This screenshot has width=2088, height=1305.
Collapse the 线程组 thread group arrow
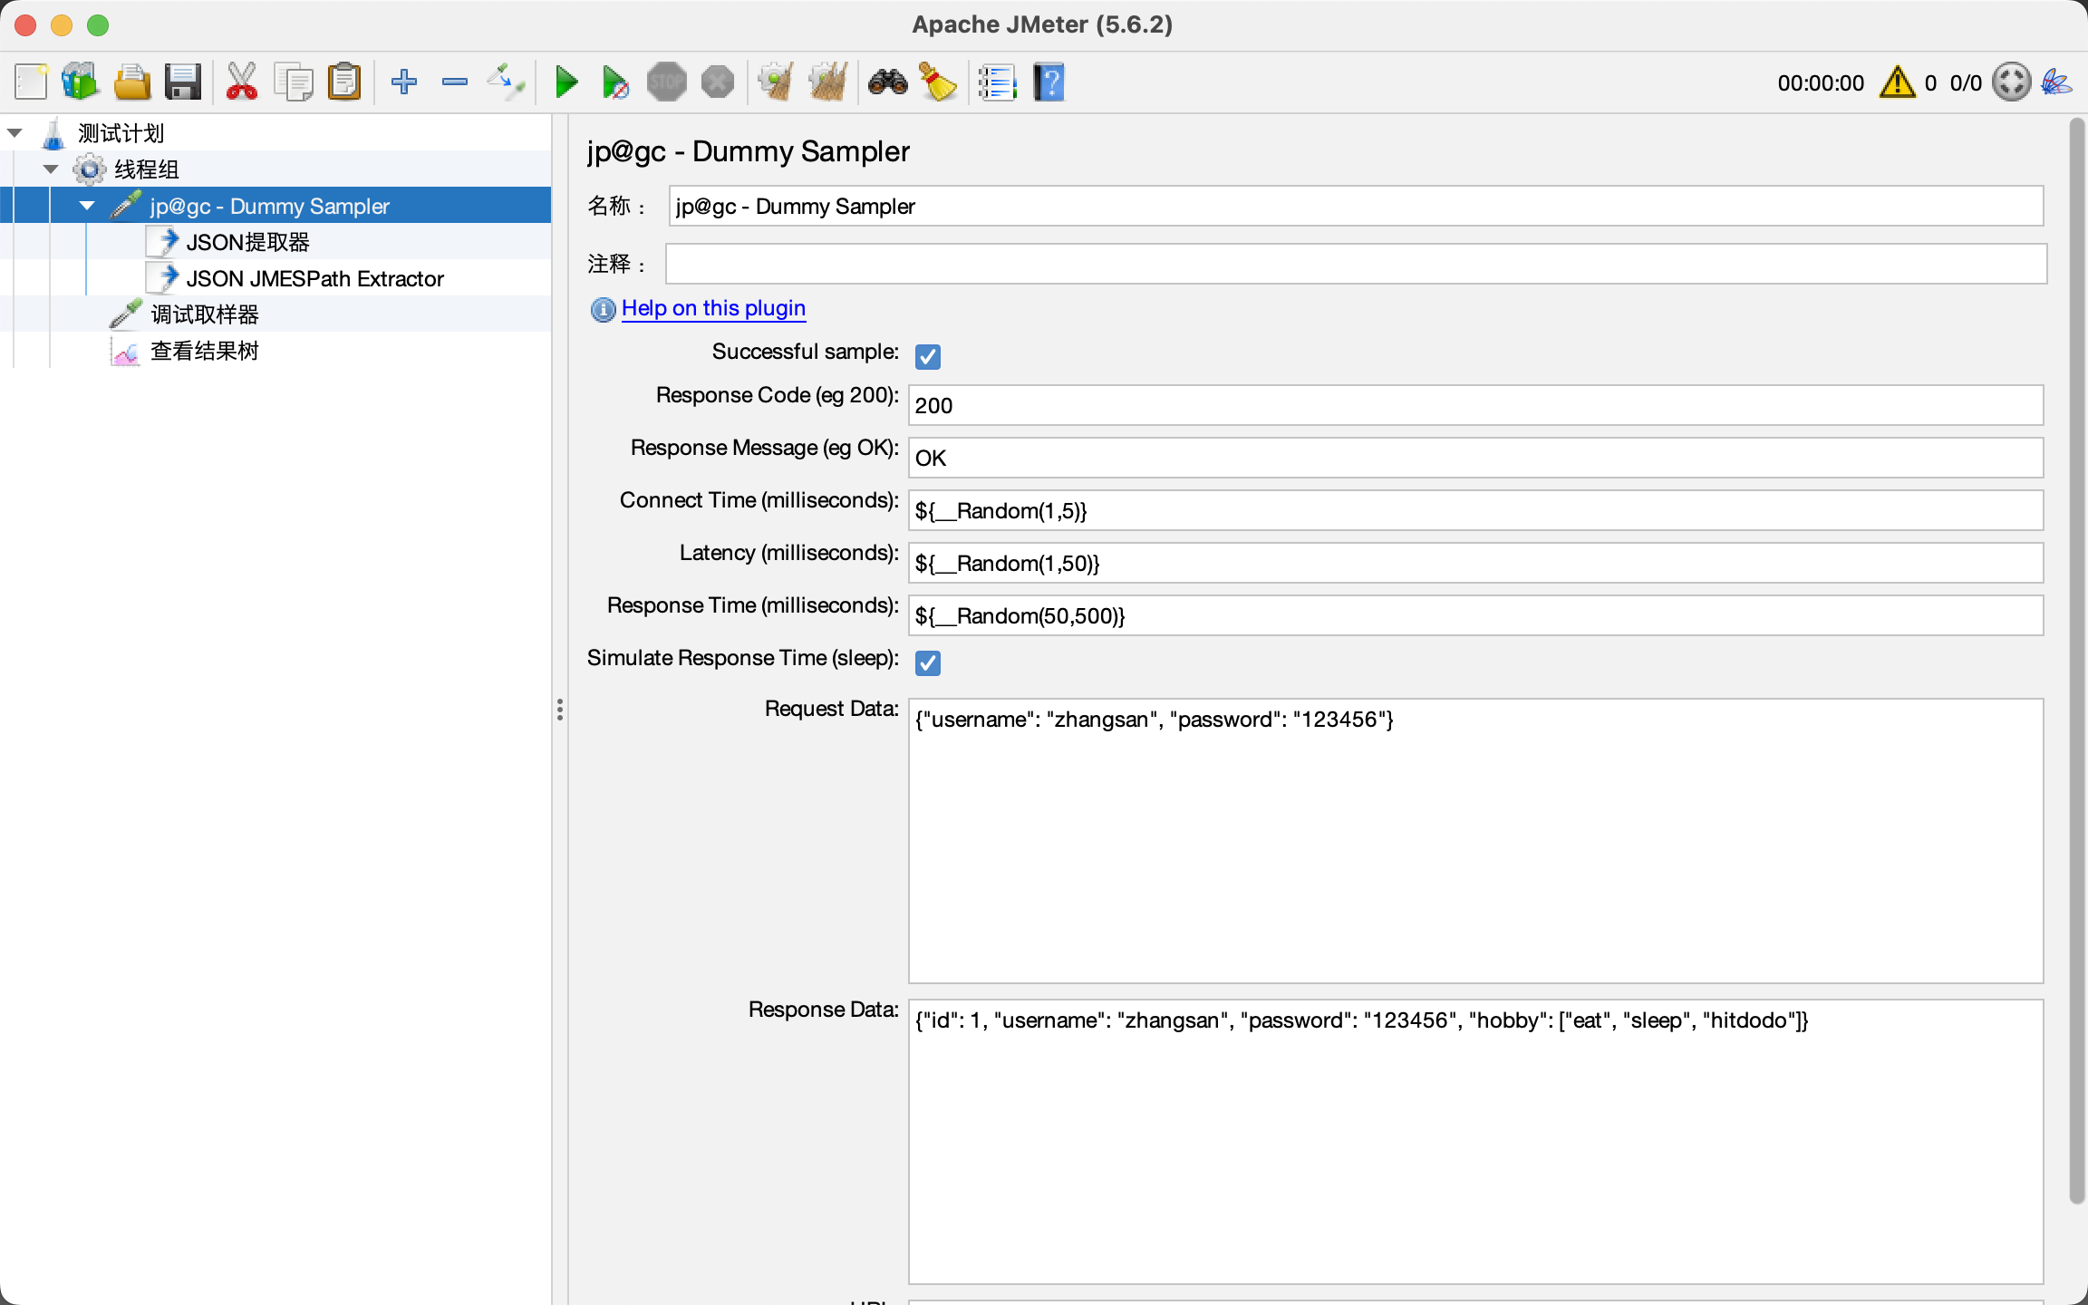click(x=51, y=169)
